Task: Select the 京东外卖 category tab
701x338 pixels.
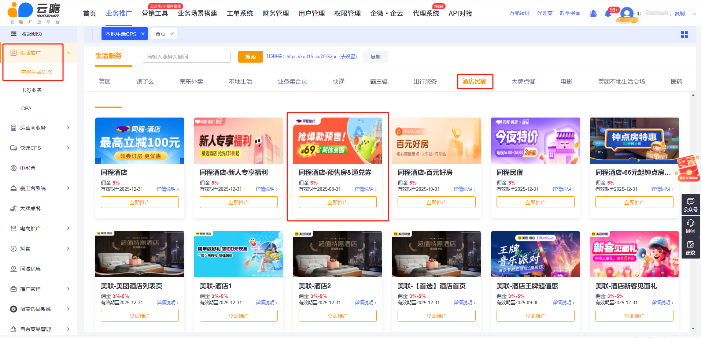Action: [191, 81]
